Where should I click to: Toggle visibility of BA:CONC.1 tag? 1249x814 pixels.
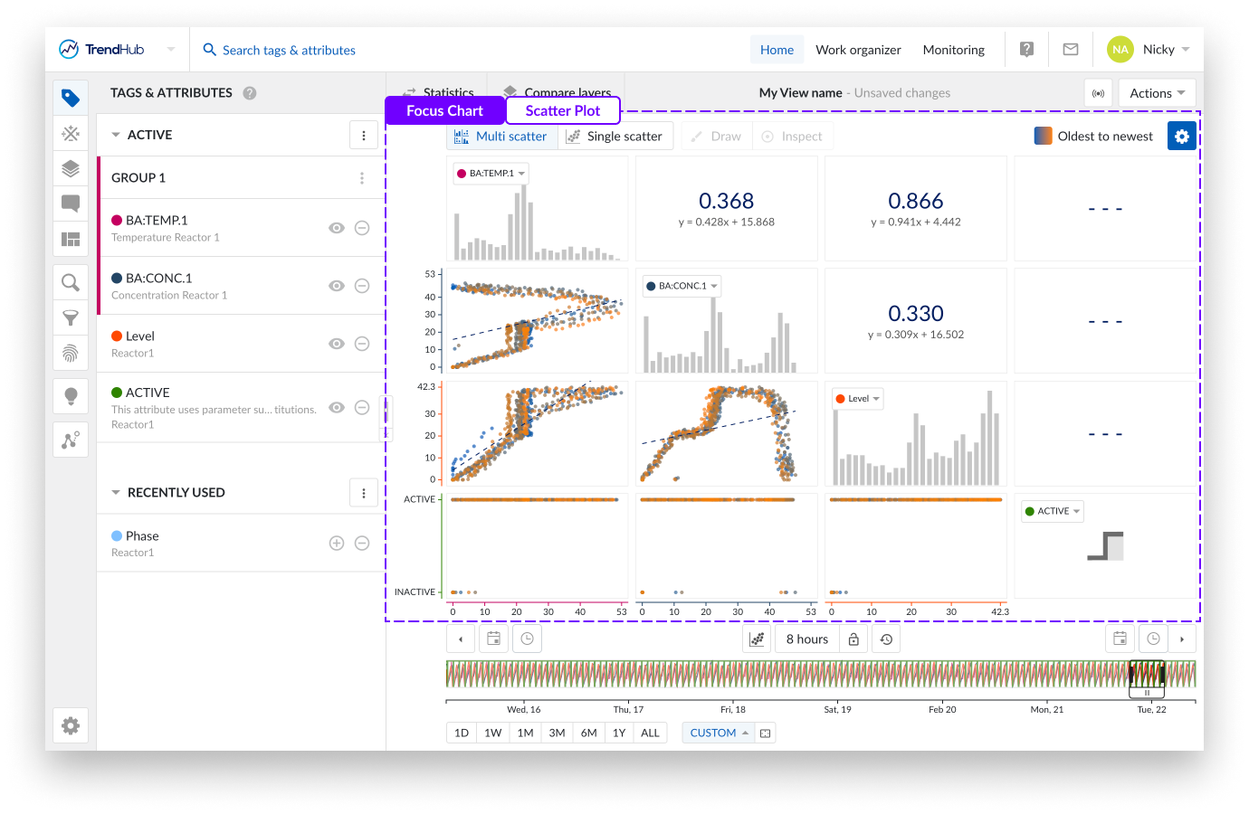click(337, 286)
